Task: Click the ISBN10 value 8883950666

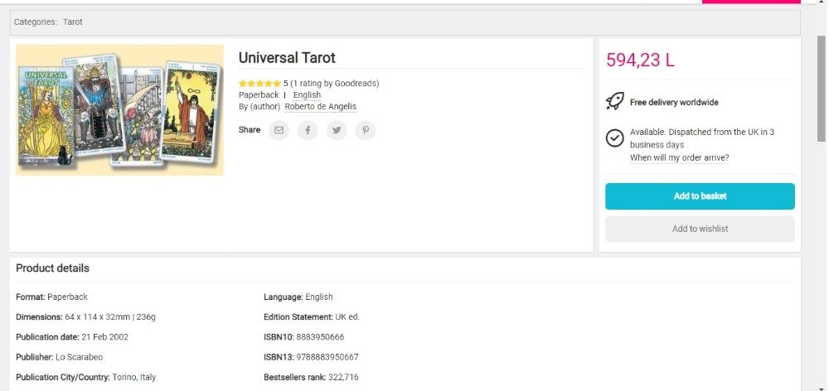Action: [x=320, y=337]
